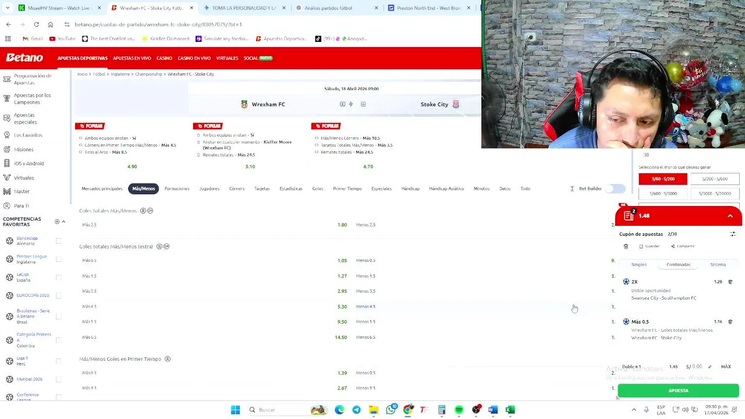Remove the 2X bet from the coupon
The height and width of the screenshot is (419, 745).
730,282
